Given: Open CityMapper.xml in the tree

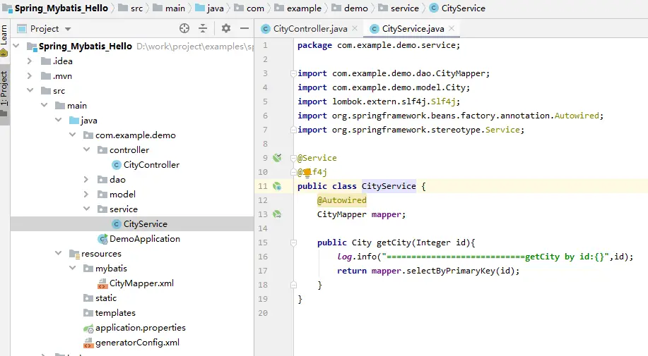Looking at the screenshot, I should [136, 283].
